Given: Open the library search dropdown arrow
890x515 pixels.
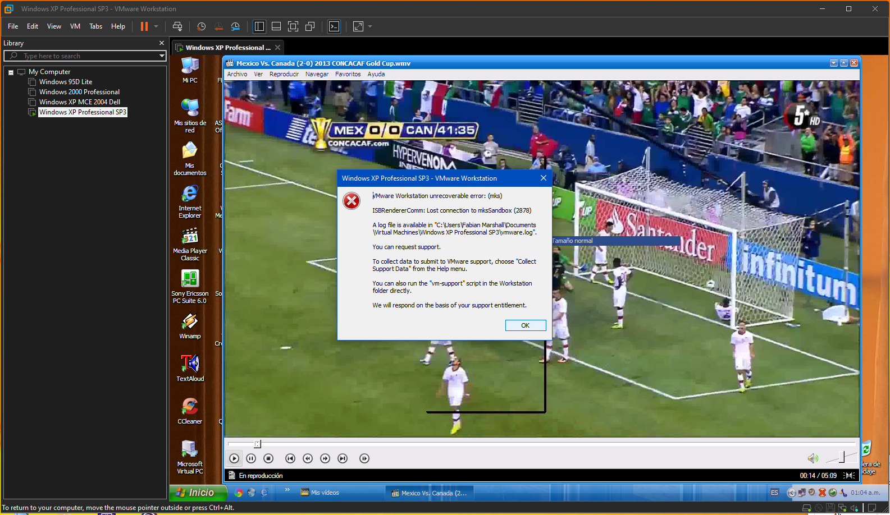Looking at the screenshot, I should 162,56.
